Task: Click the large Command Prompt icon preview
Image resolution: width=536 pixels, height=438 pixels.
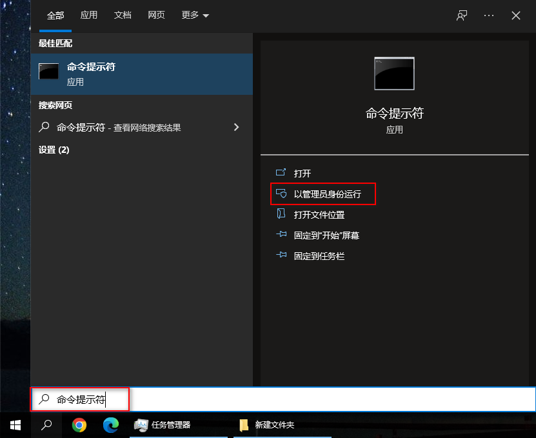Action: pos(393,73)
